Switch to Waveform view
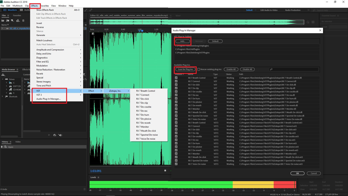Screen dimensions: 348x196 (10, 10)
